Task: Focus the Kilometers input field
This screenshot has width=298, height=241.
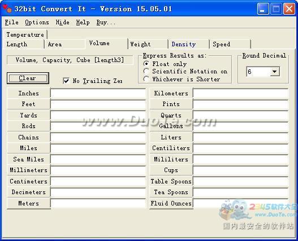Action: 241,93
